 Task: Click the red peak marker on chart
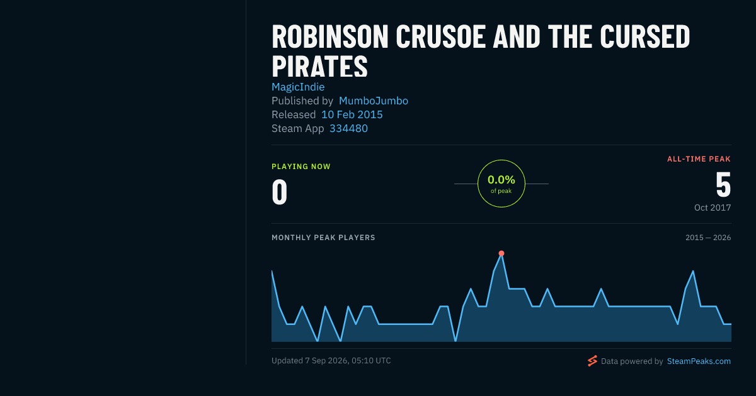pyautogui.click(x=501, y=253)
